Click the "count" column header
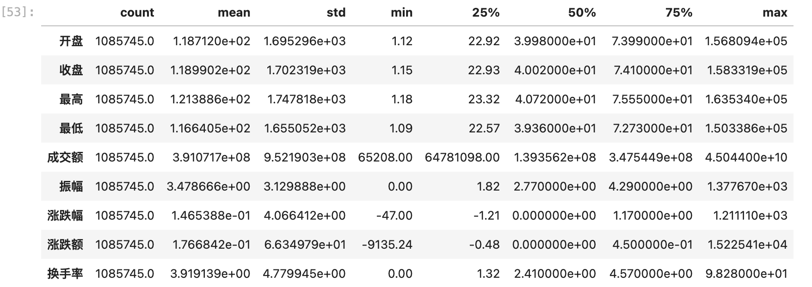The image size is (812, 287). [137, 13]
